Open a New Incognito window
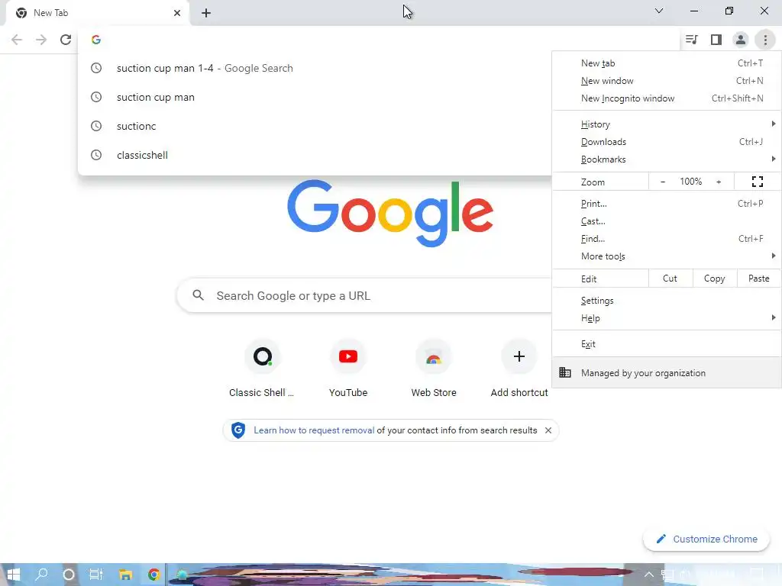Image resolution: width=782 pixels, height=586 pixels. click(x=667, y=98)
